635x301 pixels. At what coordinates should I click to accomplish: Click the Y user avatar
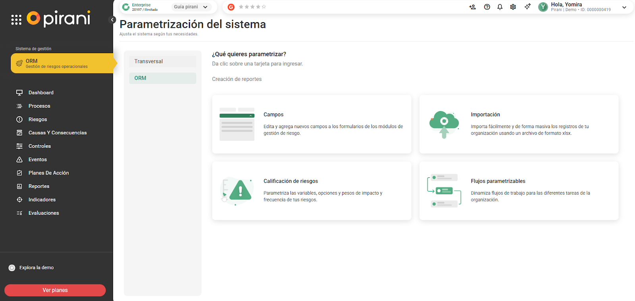pyautogui.click(x=543, y=7)
